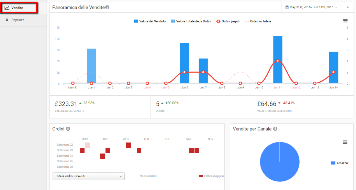
Task: Open the pie chart hamburger menu
Action: pyautogui.click(x=345, y=142)
